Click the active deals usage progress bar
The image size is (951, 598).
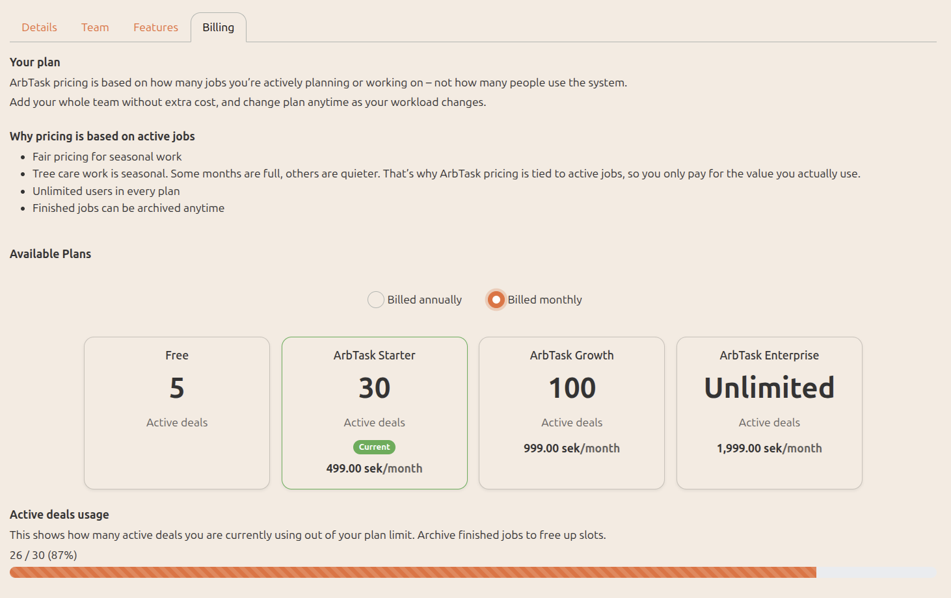pyautogui.click(x=473, y=573)
